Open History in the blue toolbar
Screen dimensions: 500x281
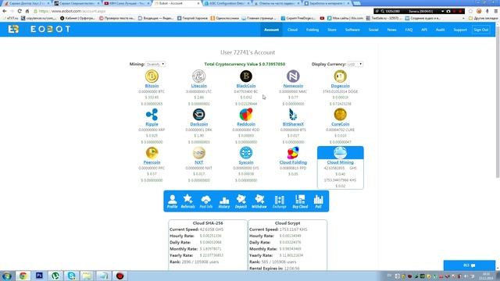pos(224,201)
